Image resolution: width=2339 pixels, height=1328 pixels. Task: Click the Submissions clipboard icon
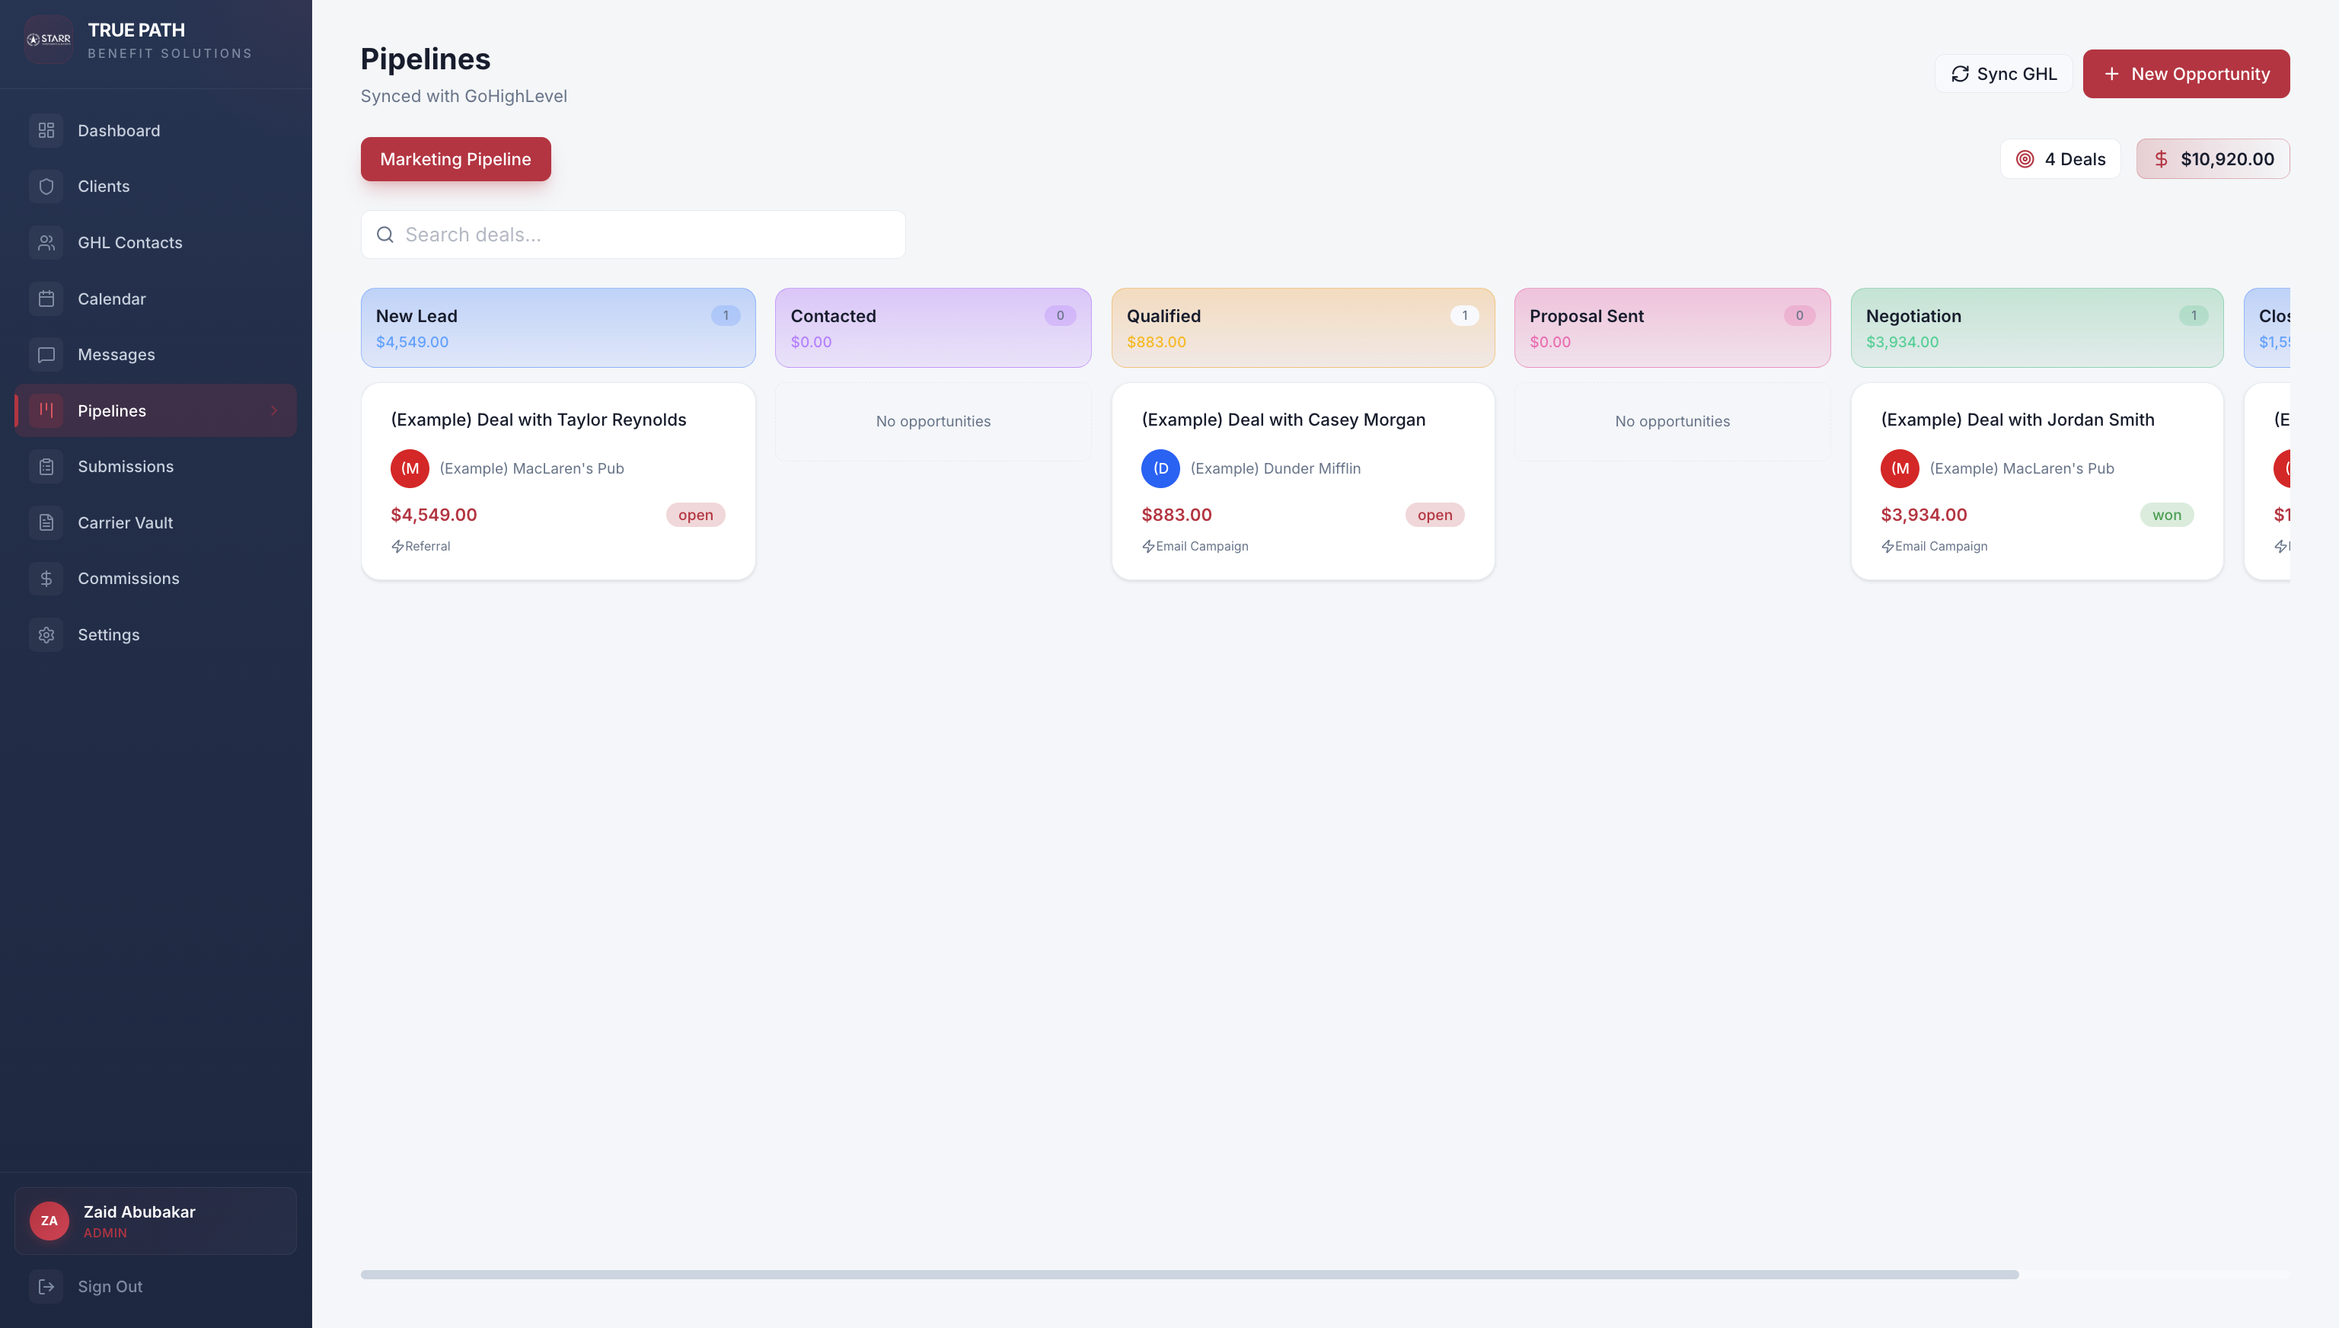(x=46, y=467)
